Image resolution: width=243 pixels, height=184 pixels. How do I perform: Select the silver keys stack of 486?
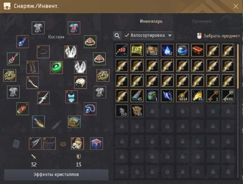point(228,96)
